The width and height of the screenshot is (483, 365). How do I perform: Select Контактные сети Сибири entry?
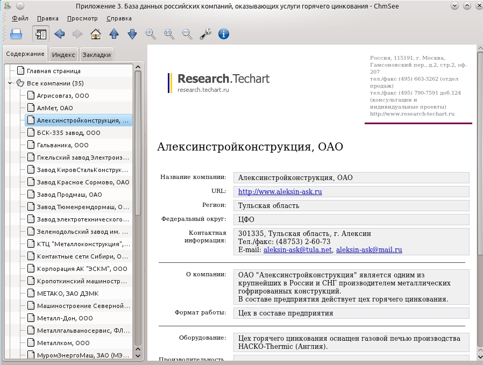pyautogui.click(x=82, y=256)
